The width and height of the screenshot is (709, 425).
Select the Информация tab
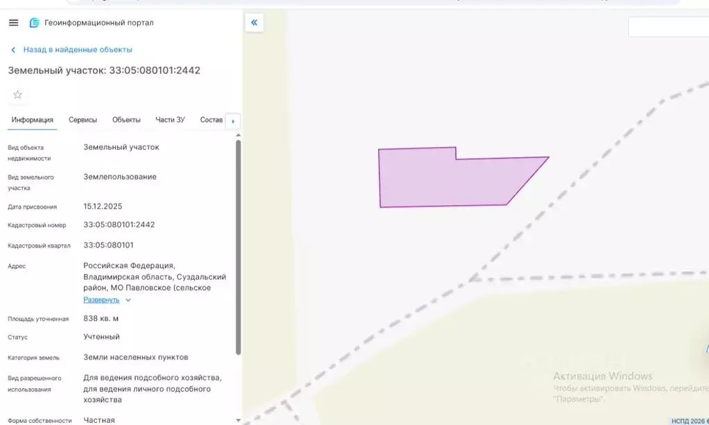(x=32, y=120)
